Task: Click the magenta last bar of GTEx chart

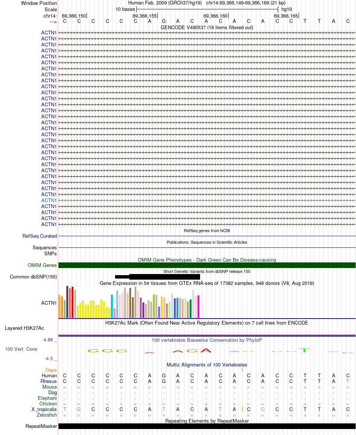Action: point(198,307)
